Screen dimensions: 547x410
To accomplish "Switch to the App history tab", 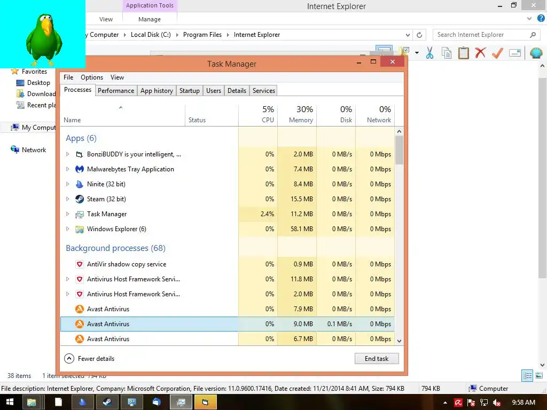I will pyautogui.click(x=157, y=91).
